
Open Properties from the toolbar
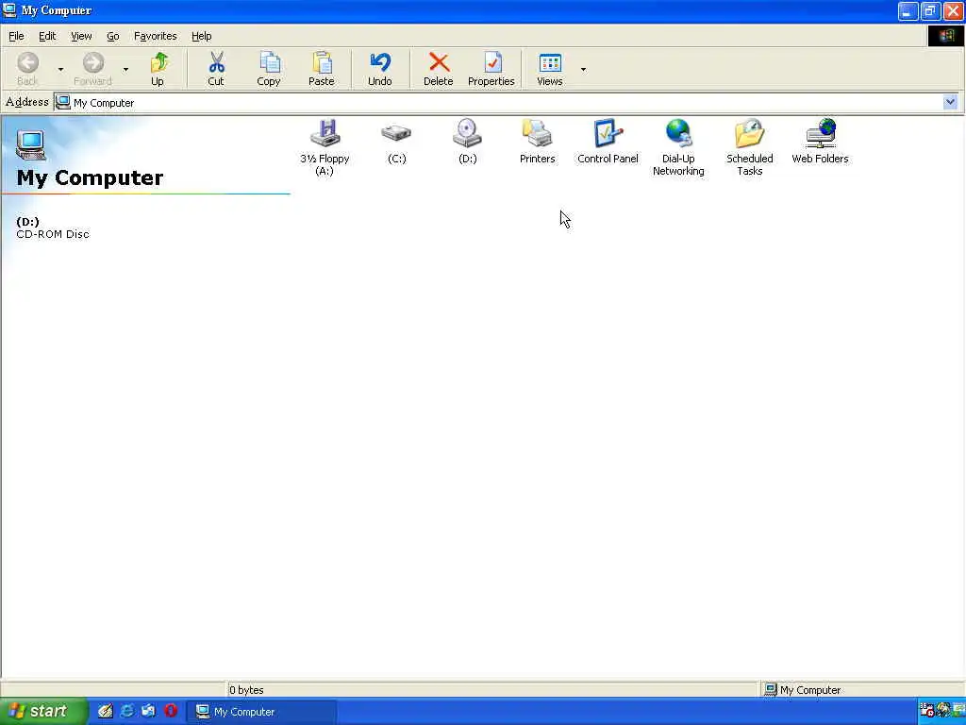(x=491, y=69)
